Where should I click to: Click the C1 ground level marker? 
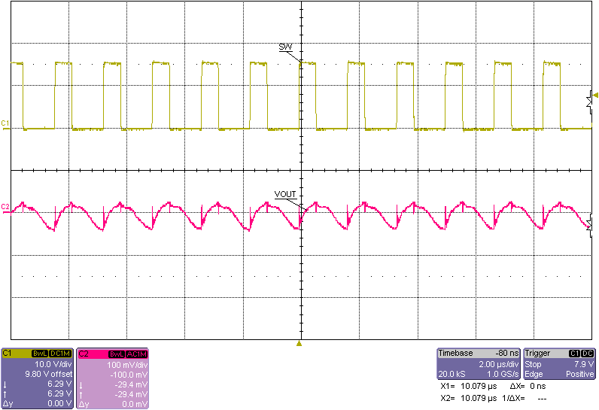click(5, 123)
